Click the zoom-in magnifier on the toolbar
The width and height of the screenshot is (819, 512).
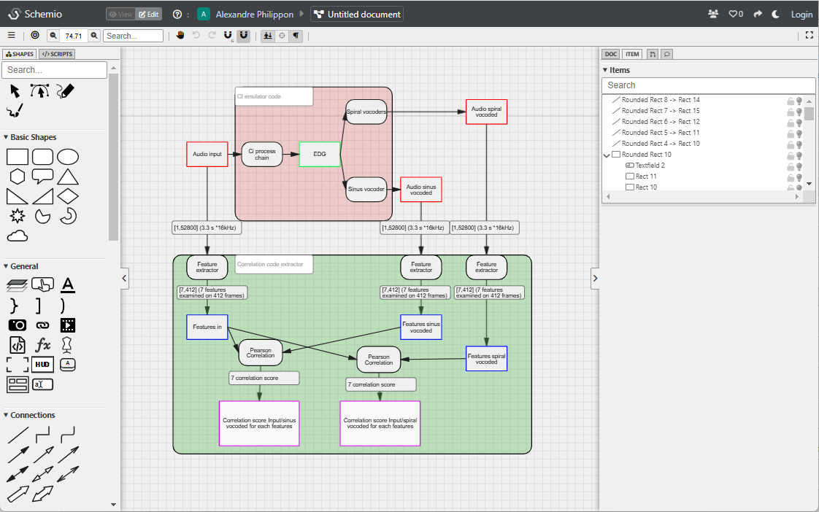click(93, 34)
